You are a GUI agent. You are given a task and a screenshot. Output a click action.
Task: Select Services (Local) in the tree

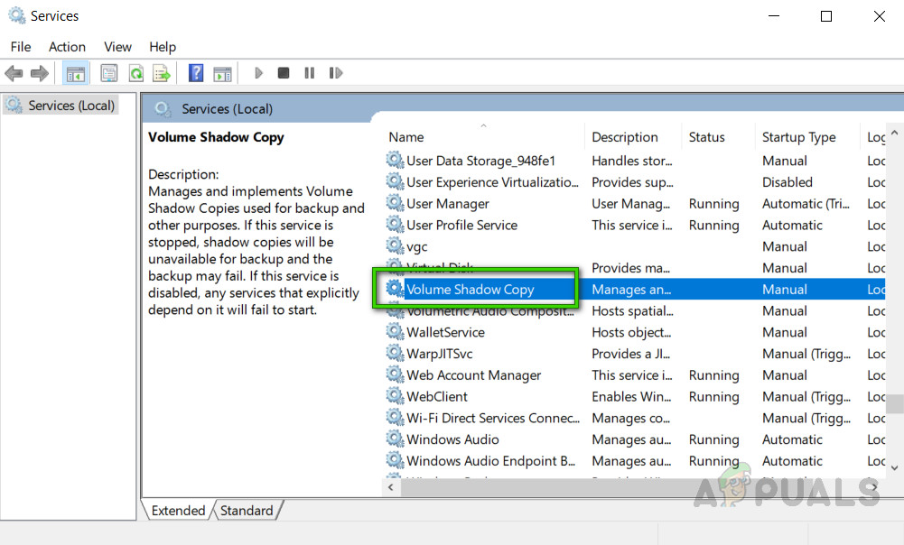point(61,106)
